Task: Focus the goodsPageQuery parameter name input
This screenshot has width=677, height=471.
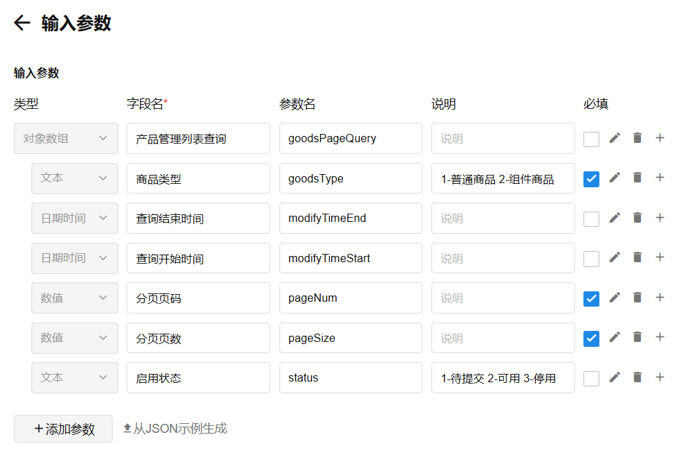Action: click(351, 139)
